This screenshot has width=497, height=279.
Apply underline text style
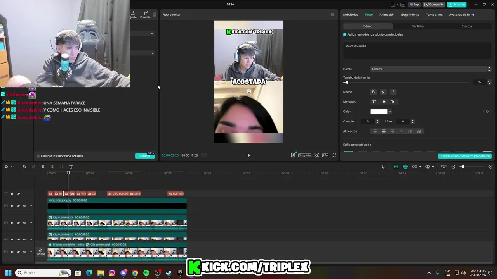[x=383, y=92]
